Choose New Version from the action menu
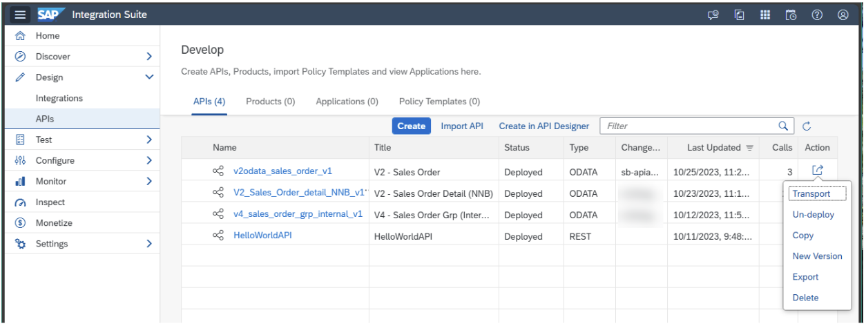This screenshot has height=326, width=866. (818, 256)
